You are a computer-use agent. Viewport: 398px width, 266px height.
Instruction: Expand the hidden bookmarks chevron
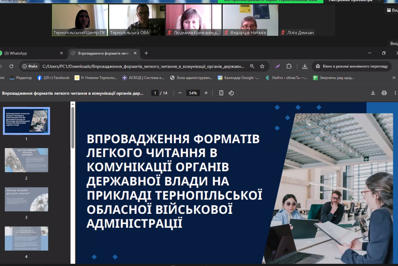tap(394, 78)
